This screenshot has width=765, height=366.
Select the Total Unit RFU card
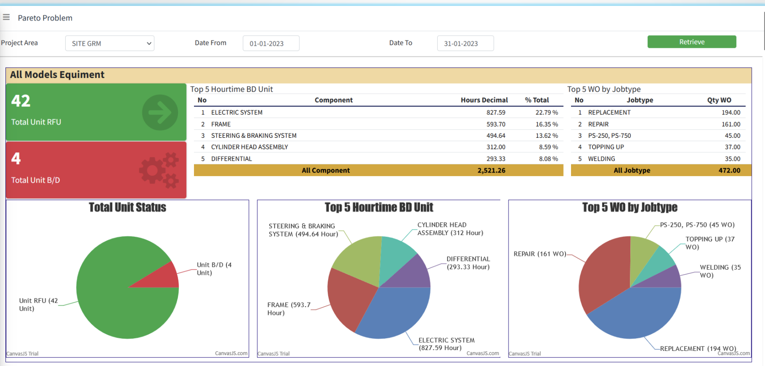(x=96, y=112)
